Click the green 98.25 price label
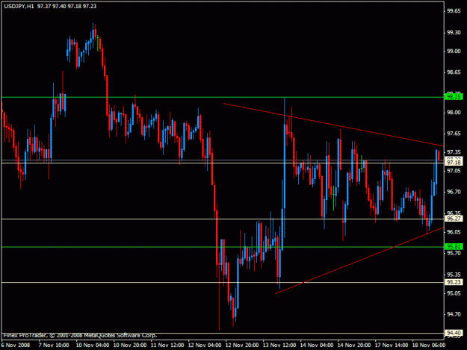This screenshot has height=350, width=467. 454,97
